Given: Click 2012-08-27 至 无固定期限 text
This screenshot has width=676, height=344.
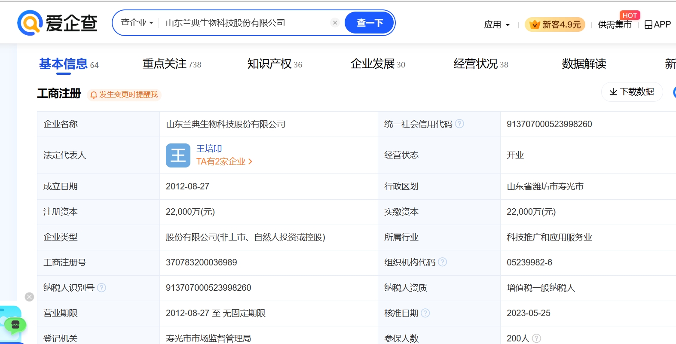Looking at the screenshot, I should pos(216,313).
